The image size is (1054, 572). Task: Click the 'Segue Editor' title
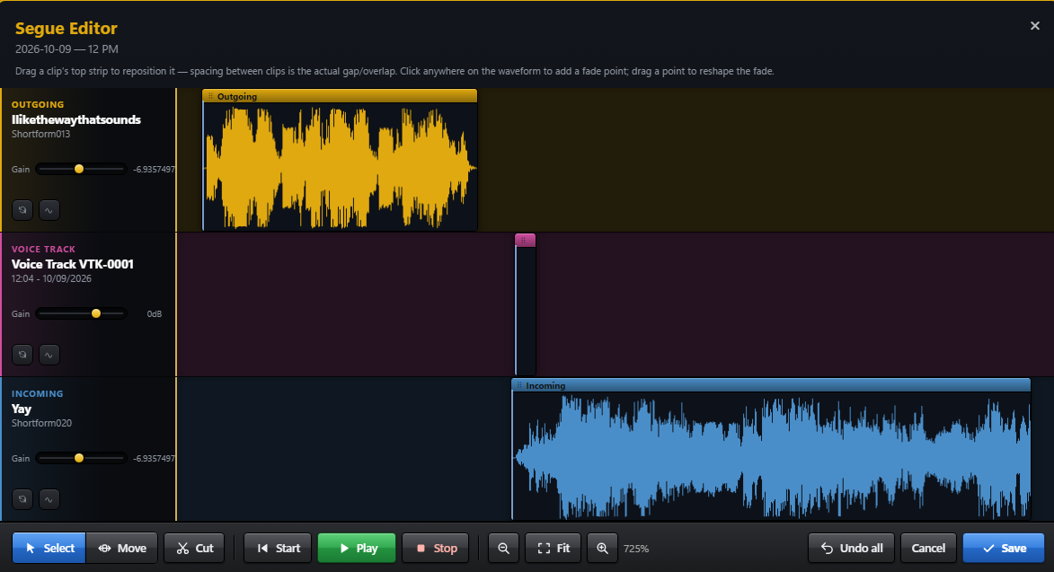[x=66, y=28]
